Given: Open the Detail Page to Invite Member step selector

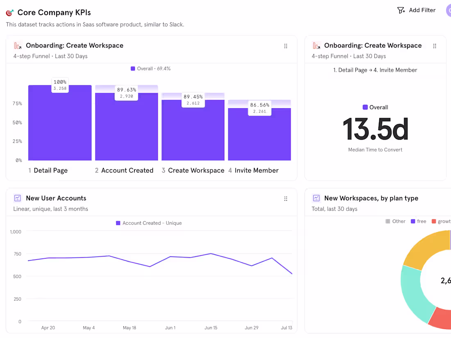Looking at the screenshot, I should (x=375, y=70).
